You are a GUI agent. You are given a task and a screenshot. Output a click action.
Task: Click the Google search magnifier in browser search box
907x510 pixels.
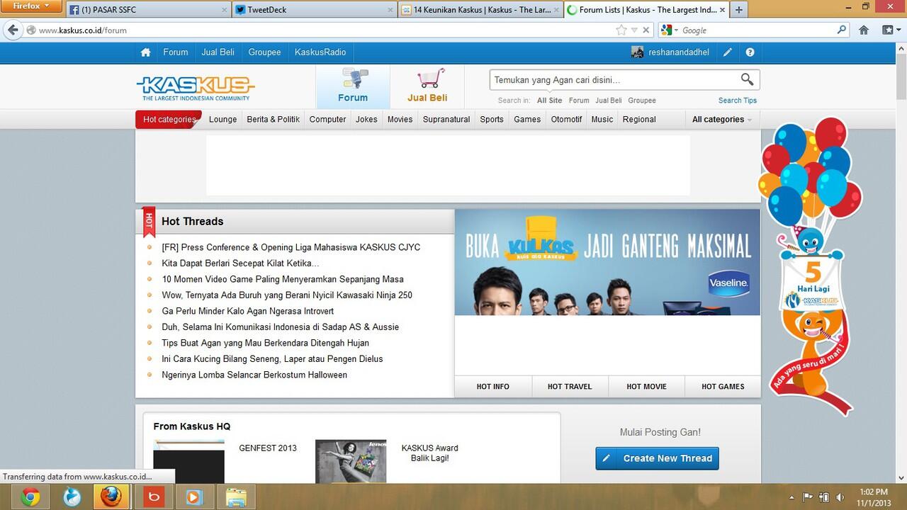coord(842,30)
